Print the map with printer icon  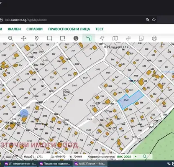coord(154,38)
